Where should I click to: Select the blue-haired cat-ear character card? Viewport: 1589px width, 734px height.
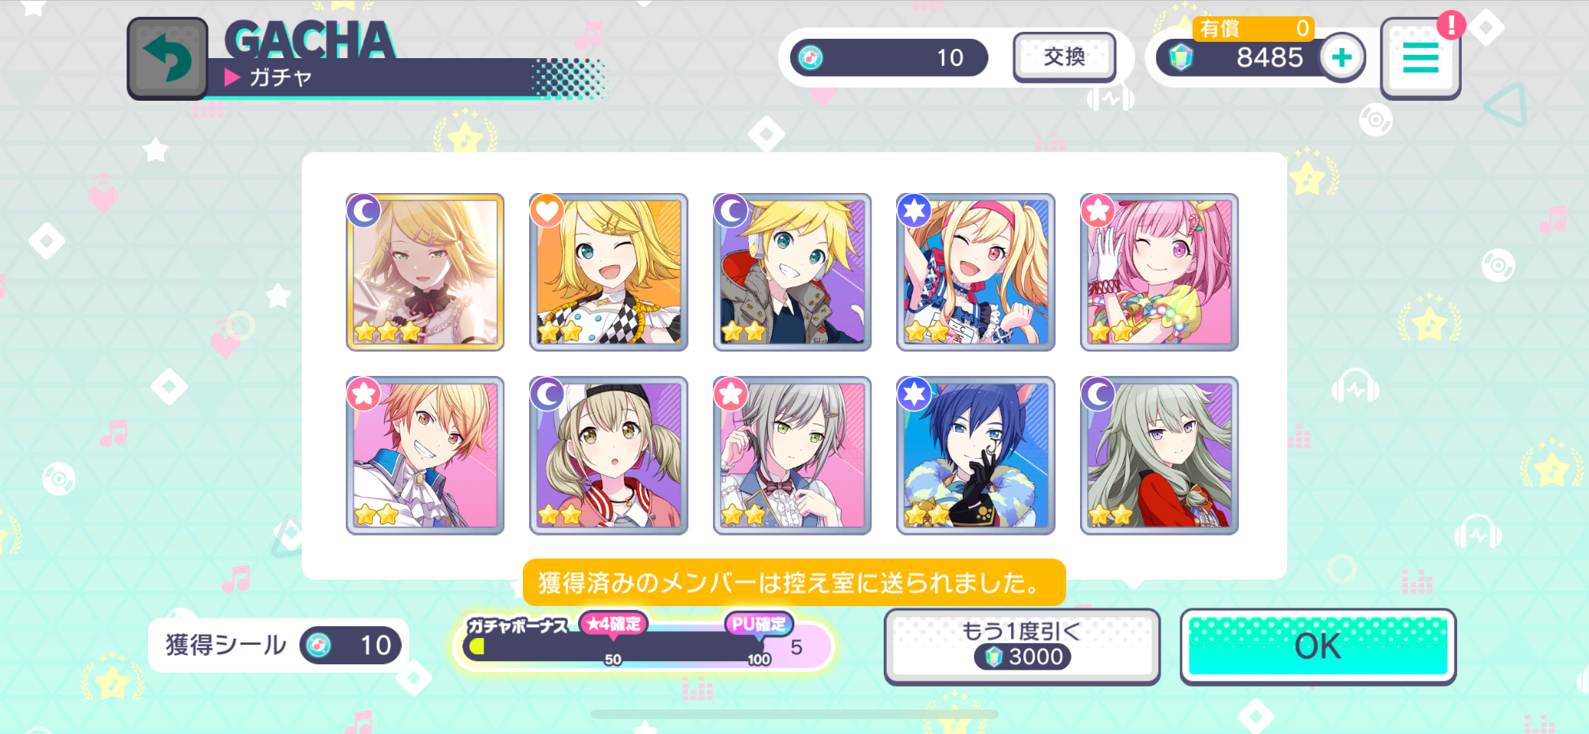(x=975, y=455)
